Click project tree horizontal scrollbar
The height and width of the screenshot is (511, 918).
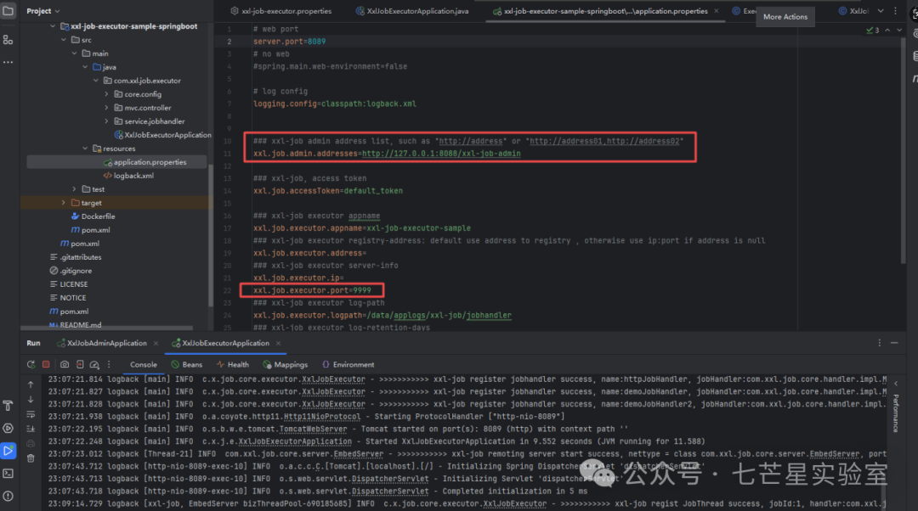107,328
